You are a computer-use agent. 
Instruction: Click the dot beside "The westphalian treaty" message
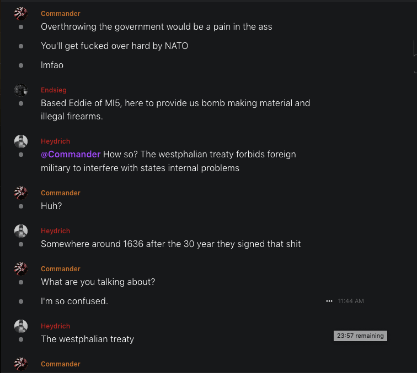click(x=21, y=339)
